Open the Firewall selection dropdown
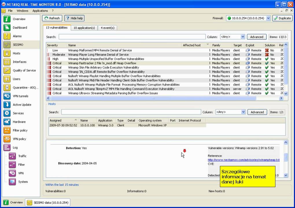 (x=248, y=18)
